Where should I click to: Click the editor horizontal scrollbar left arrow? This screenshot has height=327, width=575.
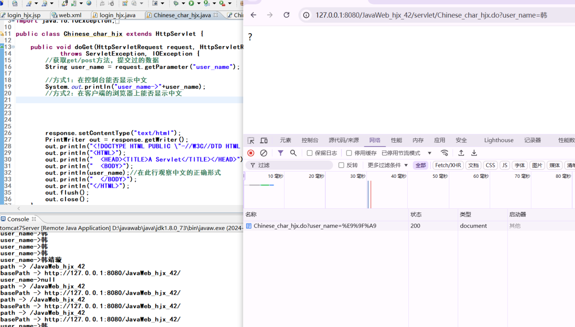click(18, 209)
